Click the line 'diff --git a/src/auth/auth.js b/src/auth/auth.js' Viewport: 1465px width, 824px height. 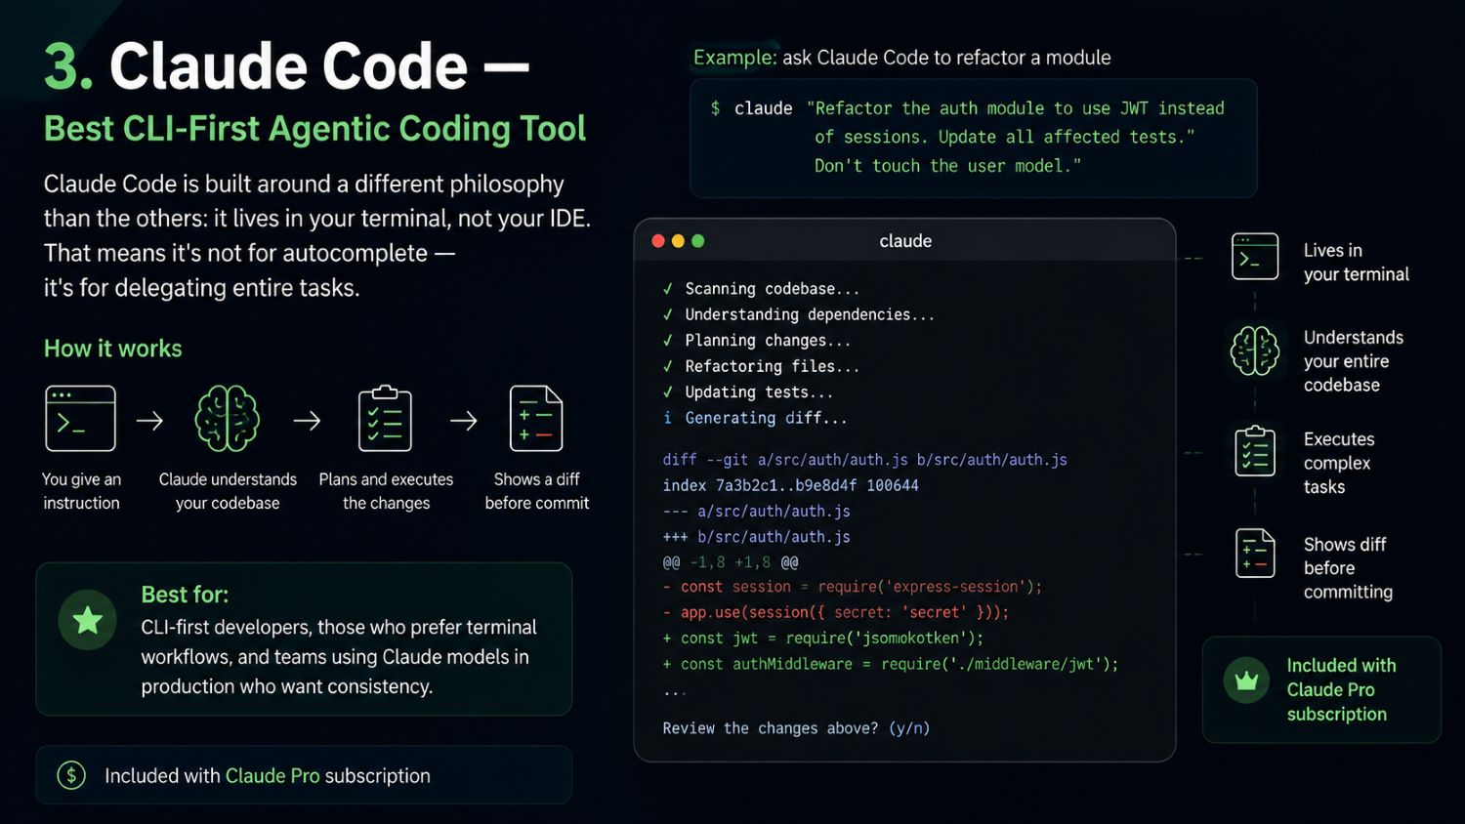click(864, 460)
